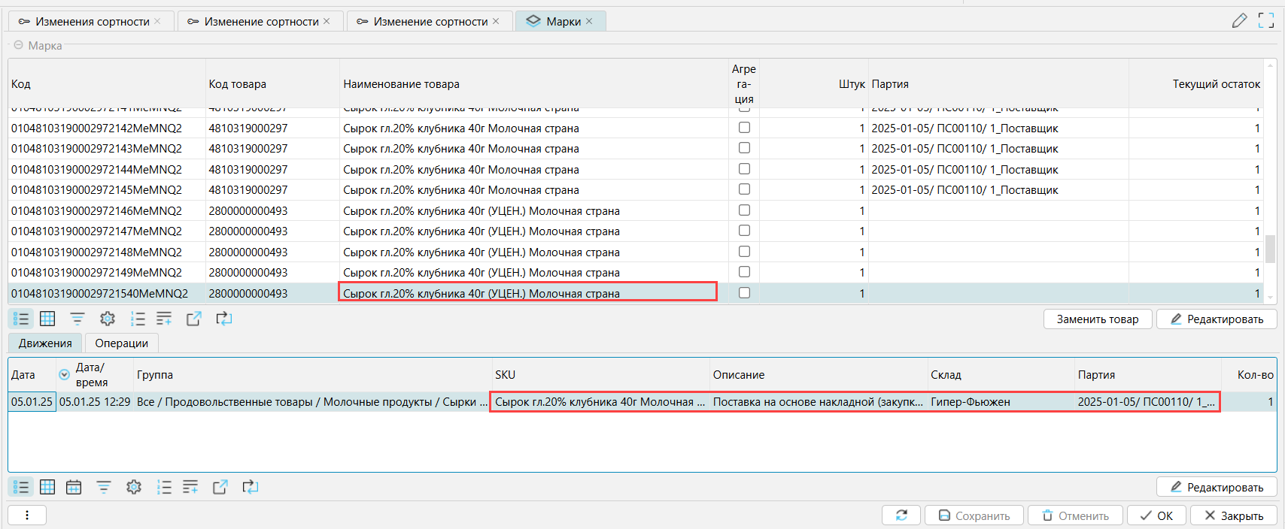1285x529 pixels.
Task: Toggle fullscreen icon at top right
Action: click(1266, 21)
